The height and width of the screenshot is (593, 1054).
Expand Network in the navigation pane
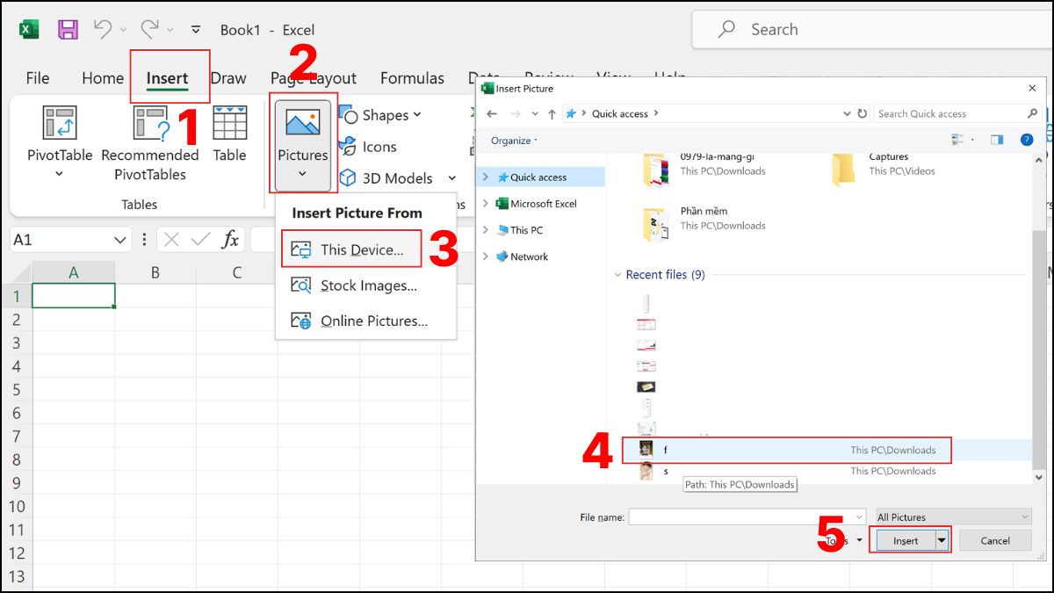tap(486, 257)
